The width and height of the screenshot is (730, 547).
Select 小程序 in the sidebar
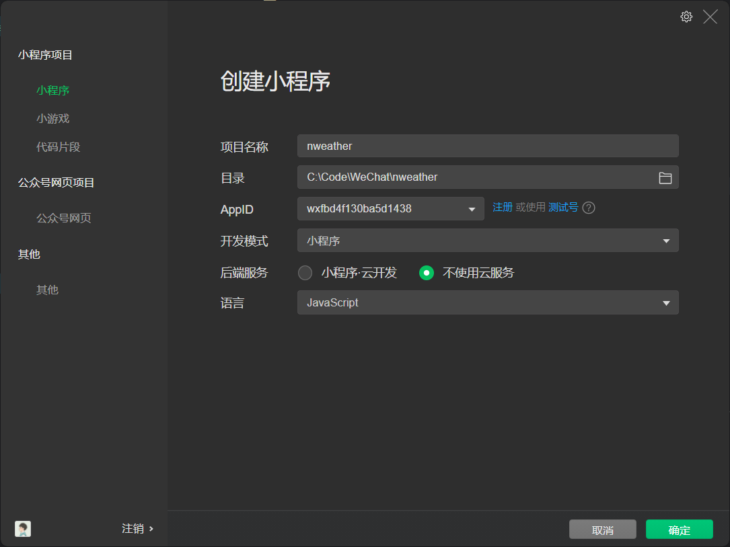53,90
